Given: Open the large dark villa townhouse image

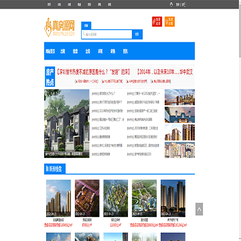Looking at the screenshot, I should (67, 123).
